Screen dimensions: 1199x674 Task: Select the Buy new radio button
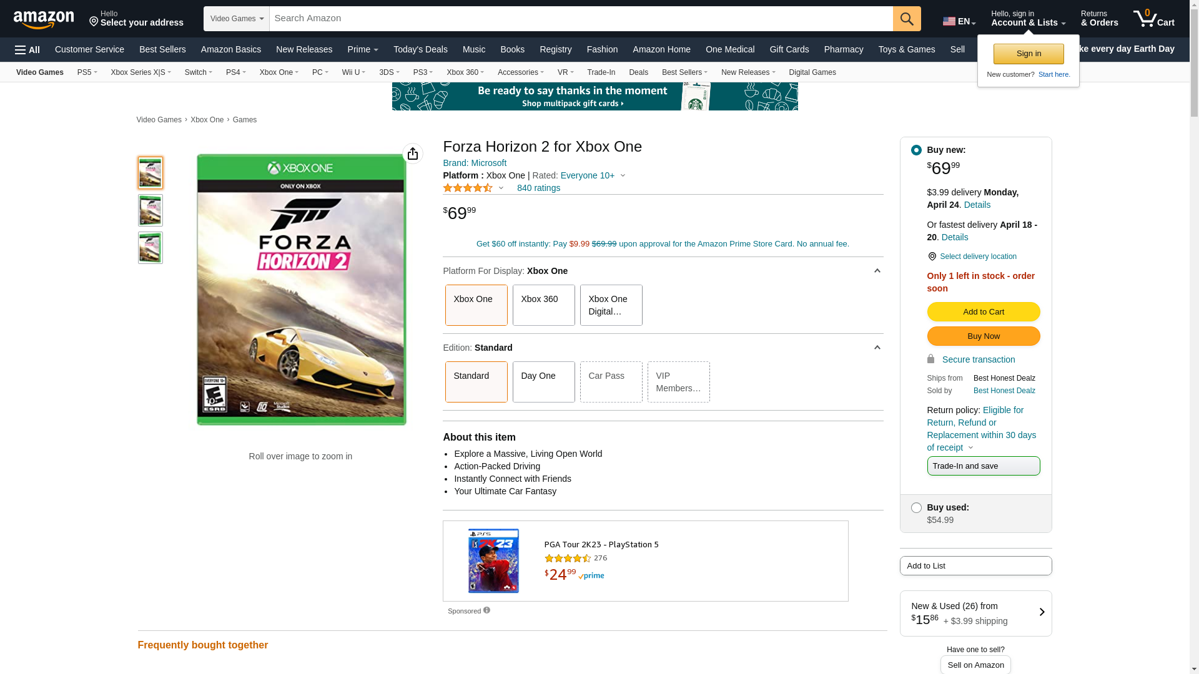(x=916, y=150)
